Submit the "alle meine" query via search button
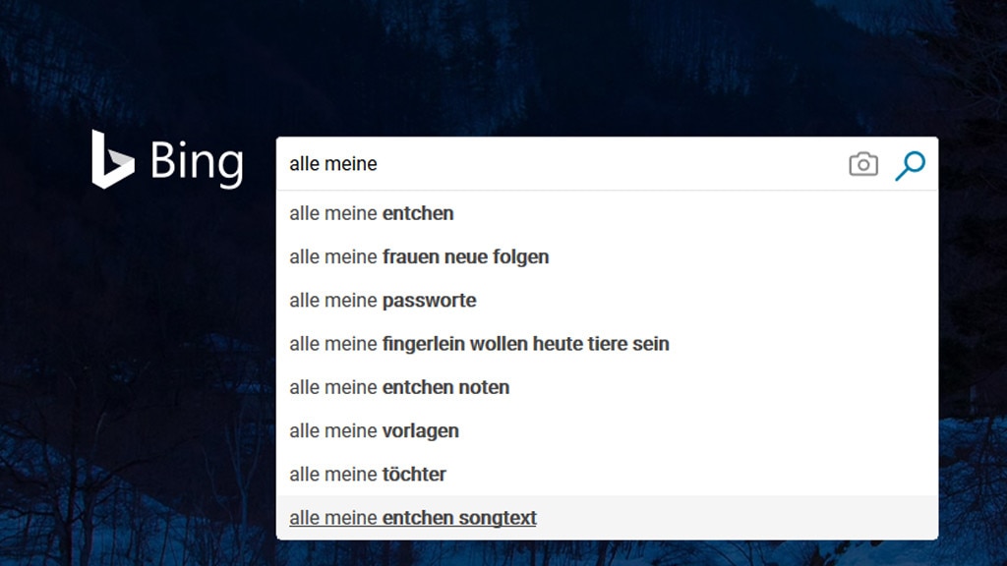 click(x=910, y=165)
